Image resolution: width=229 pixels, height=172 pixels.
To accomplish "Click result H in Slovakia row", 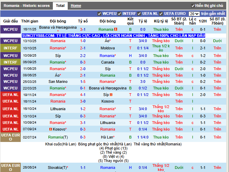I will pyautogui.click(x=130, y=168).
